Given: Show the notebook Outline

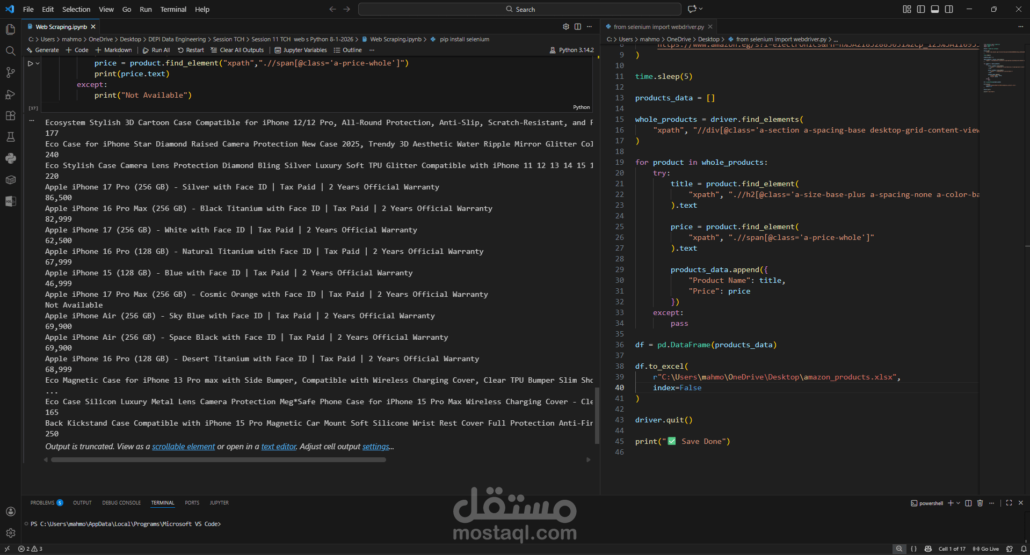Looking at the screenshot, I should coord(347,50).
